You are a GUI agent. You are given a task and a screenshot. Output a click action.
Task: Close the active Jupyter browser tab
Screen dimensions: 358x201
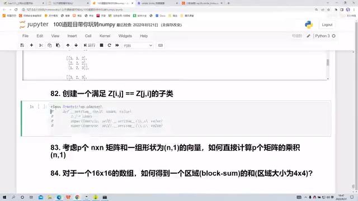click(132, 3)
